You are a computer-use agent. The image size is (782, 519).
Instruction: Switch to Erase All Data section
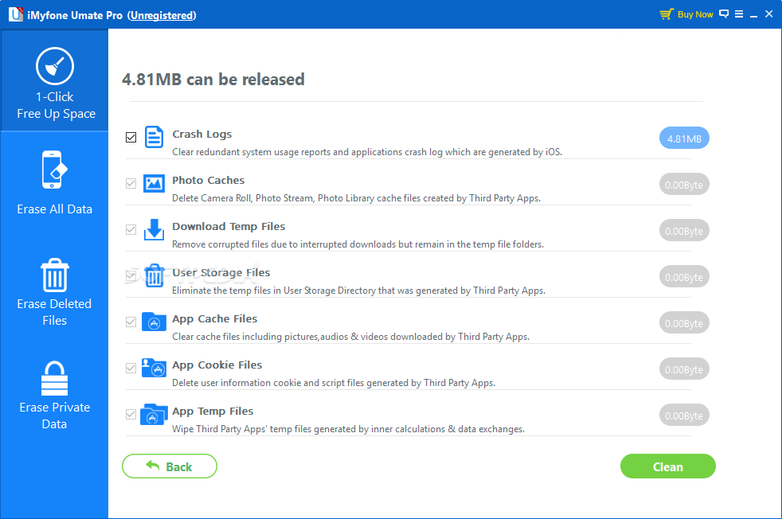point(54,183)
